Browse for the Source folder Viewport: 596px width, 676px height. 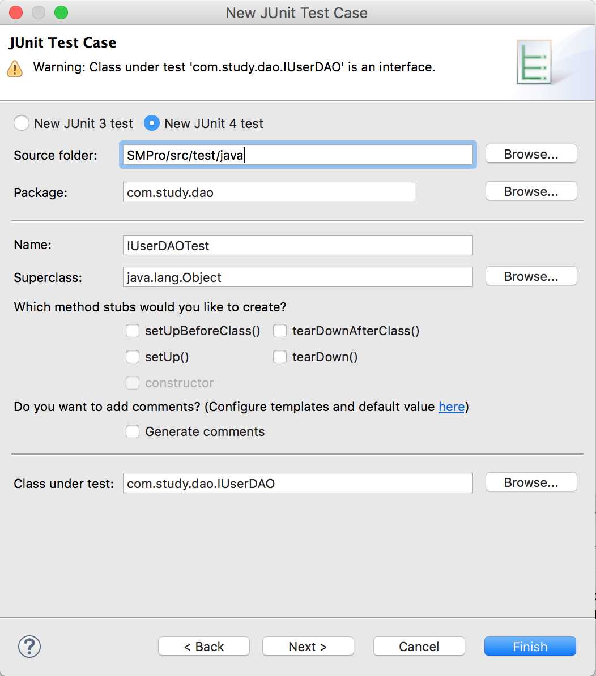(531, 154)
